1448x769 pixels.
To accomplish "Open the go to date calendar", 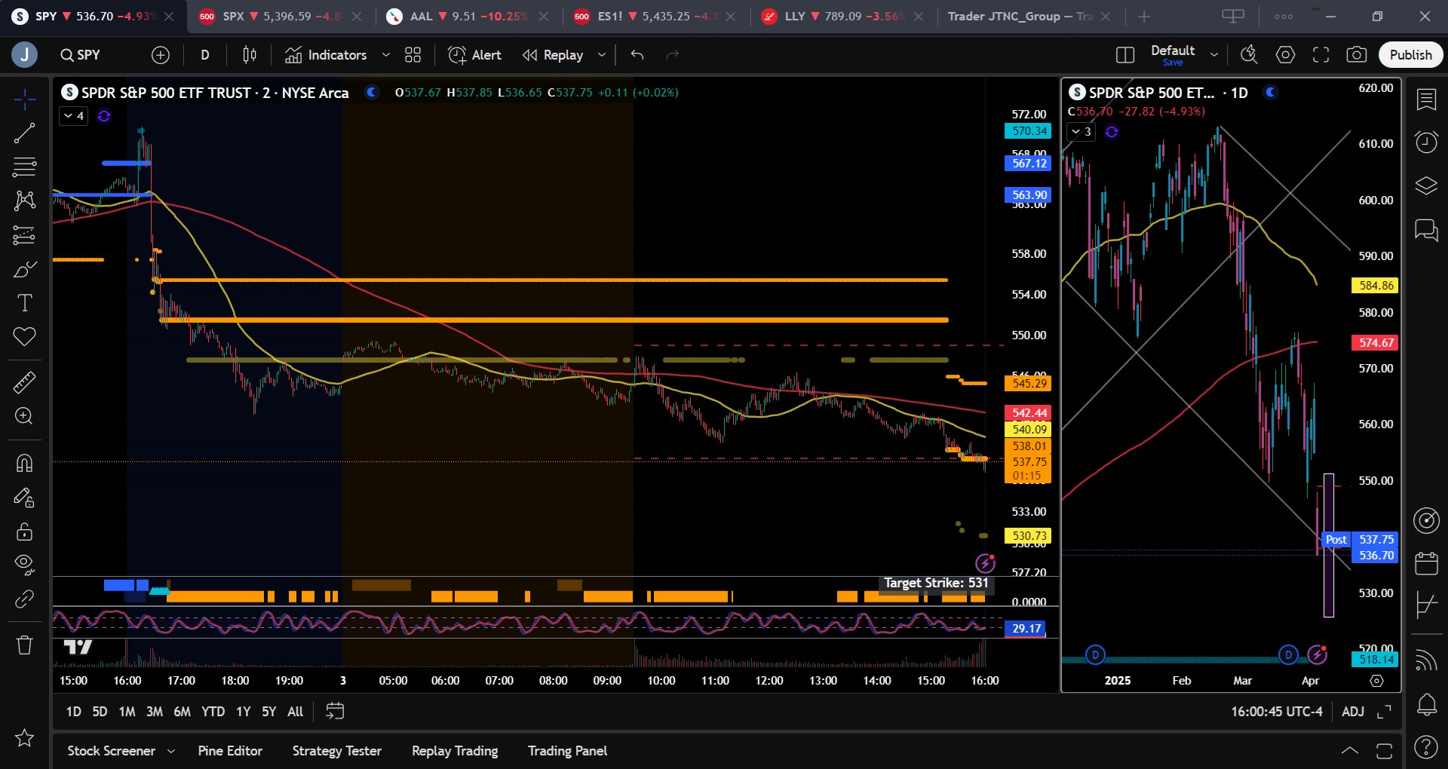I will tap(335, 712).
